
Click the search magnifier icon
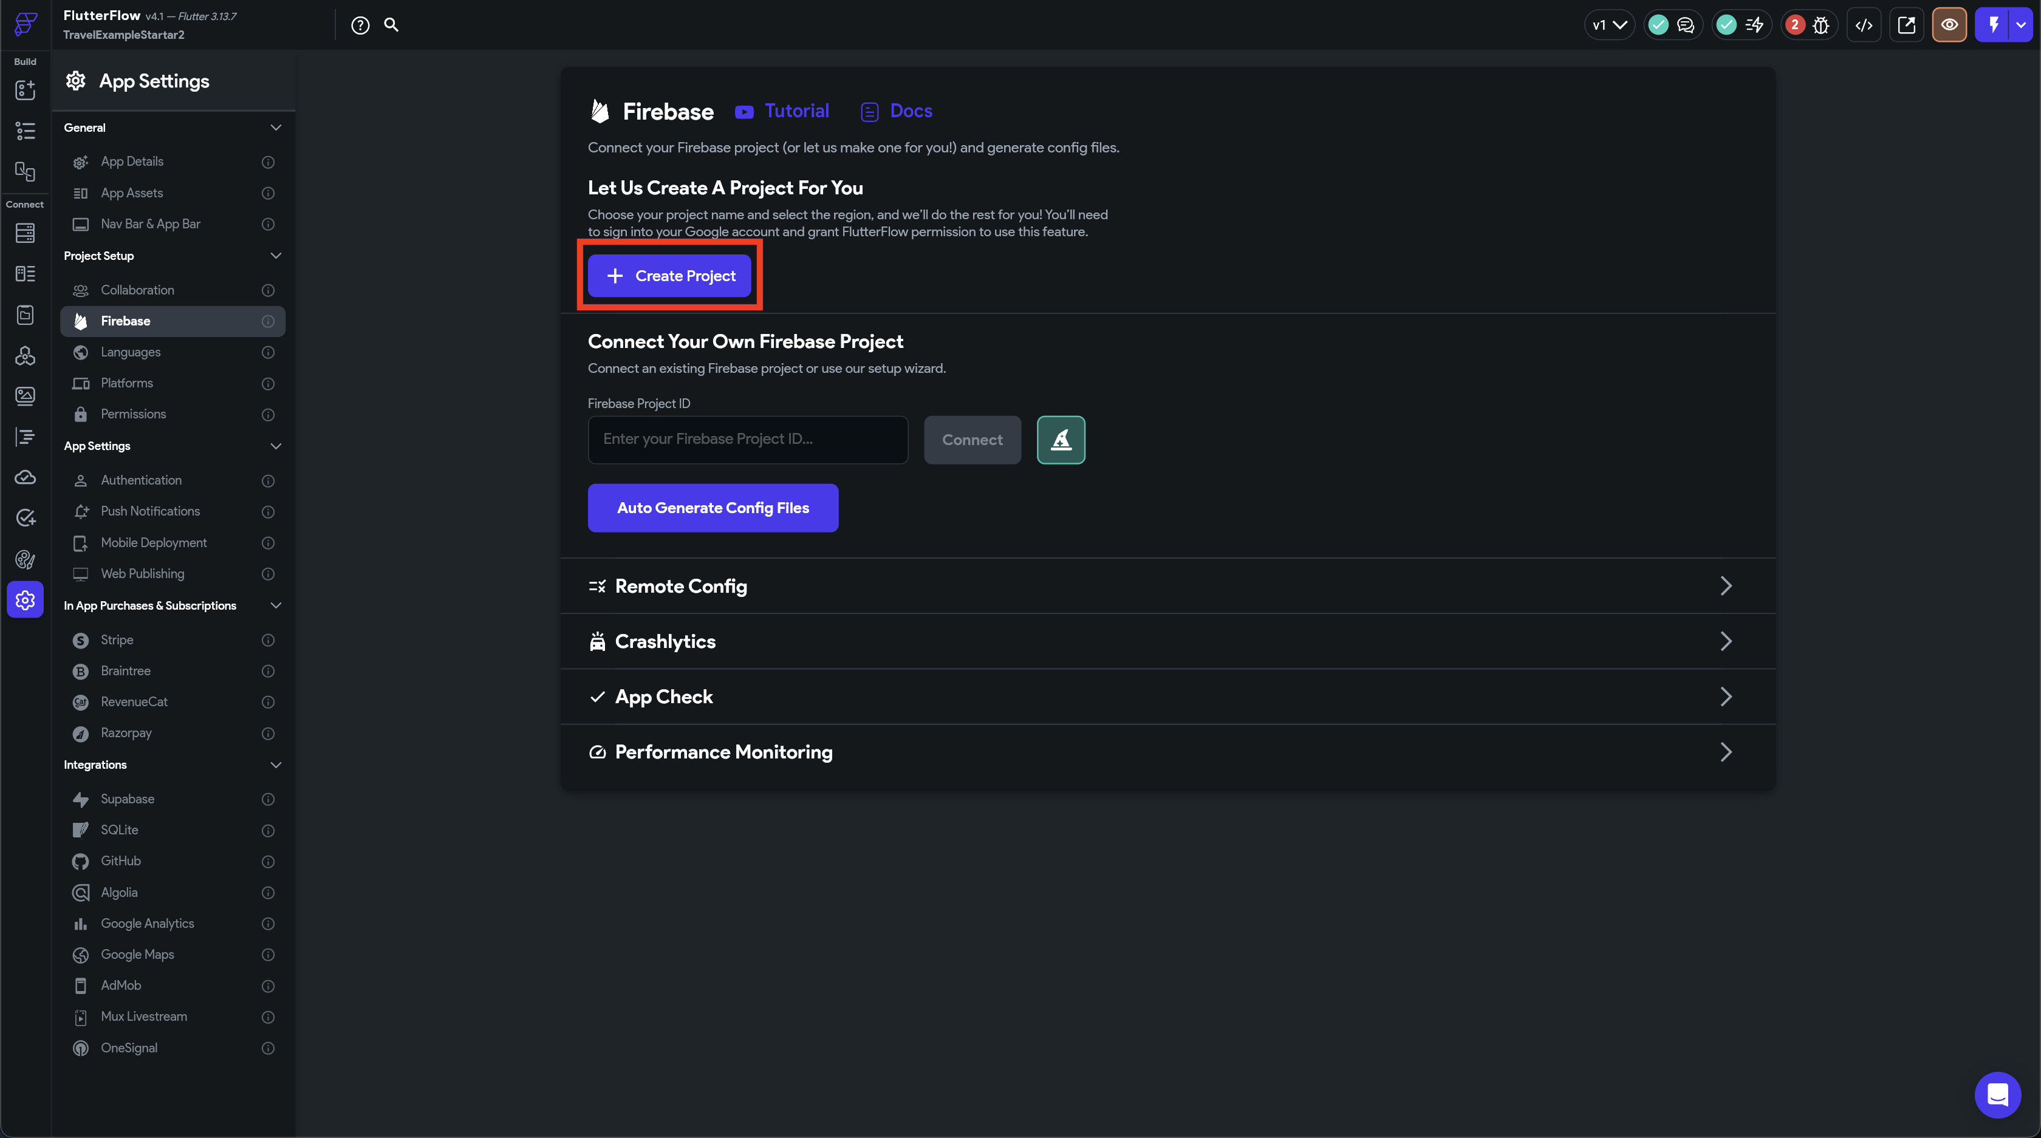click(391, 24)
